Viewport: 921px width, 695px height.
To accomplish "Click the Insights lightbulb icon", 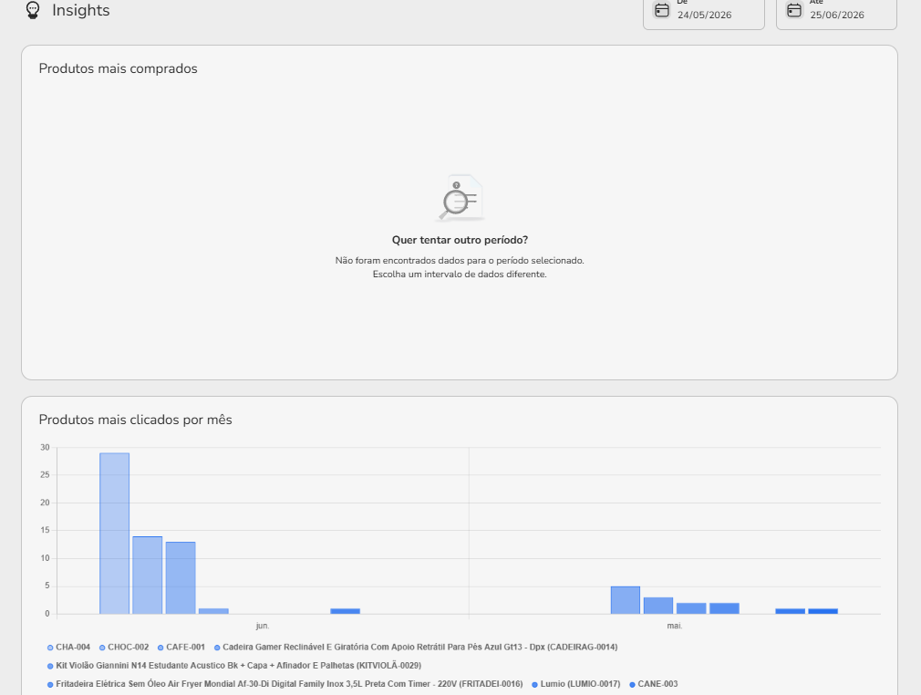I will (33, 10).
